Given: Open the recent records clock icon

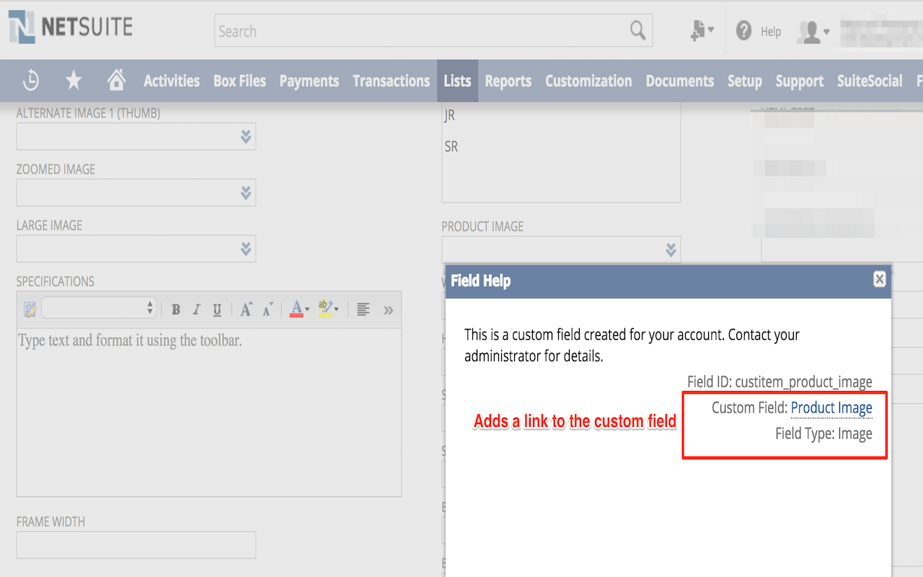Looking at the screenshot, I should point(30,81).
